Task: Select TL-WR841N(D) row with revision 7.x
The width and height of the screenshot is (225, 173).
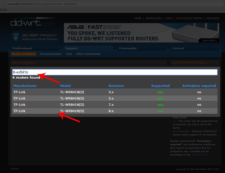Action: pyautogui.click(x=115, y=105)
